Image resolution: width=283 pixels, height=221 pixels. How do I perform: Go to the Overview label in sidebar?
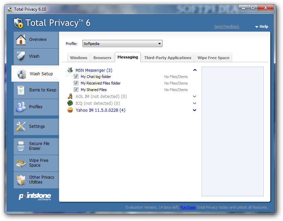(x=38, y=40)
